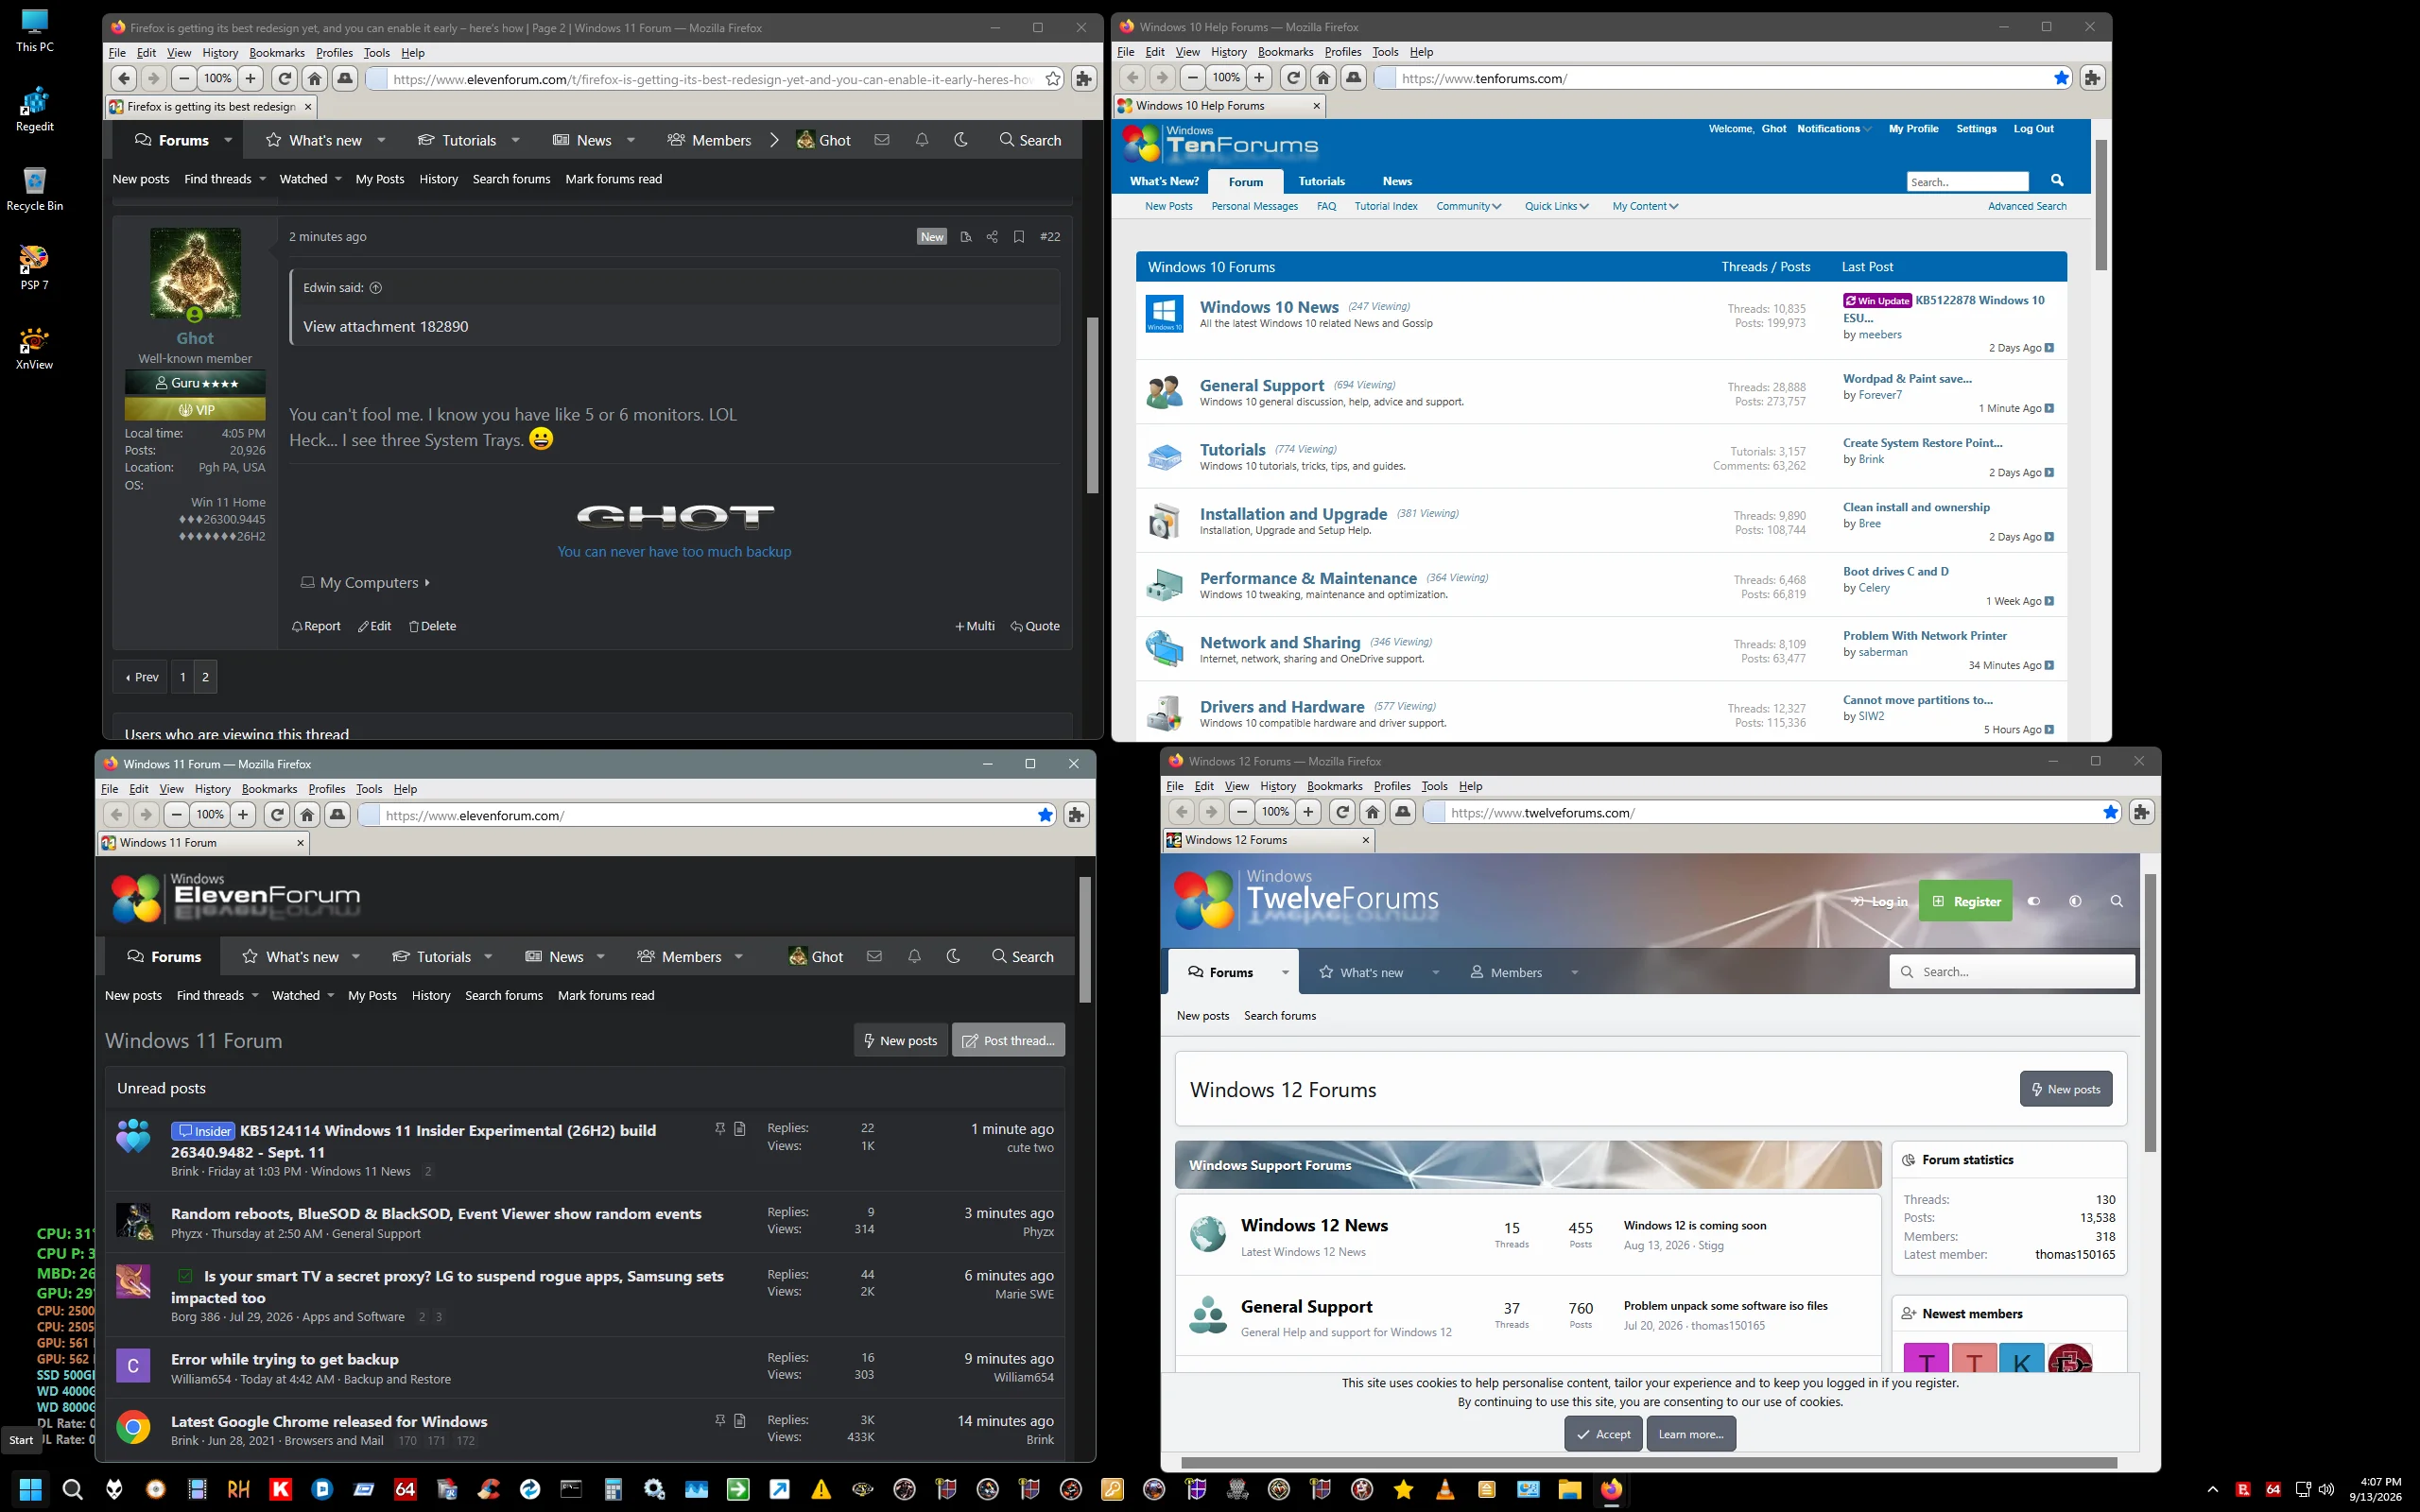Screen dimensions: 2420x1512
Task: Open Windows 10 News forum link
Action: click(x=1269, y=307)
